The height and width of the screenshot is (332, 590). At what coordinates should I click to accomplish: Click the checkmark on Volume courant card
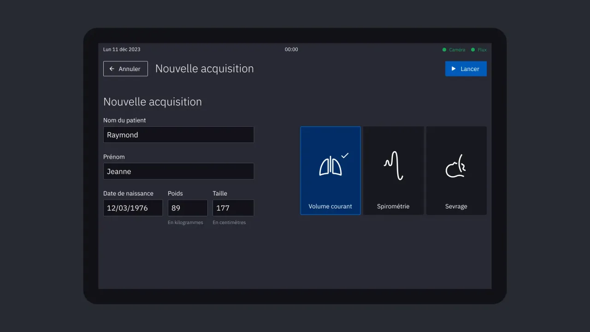(x=345, y=155)
